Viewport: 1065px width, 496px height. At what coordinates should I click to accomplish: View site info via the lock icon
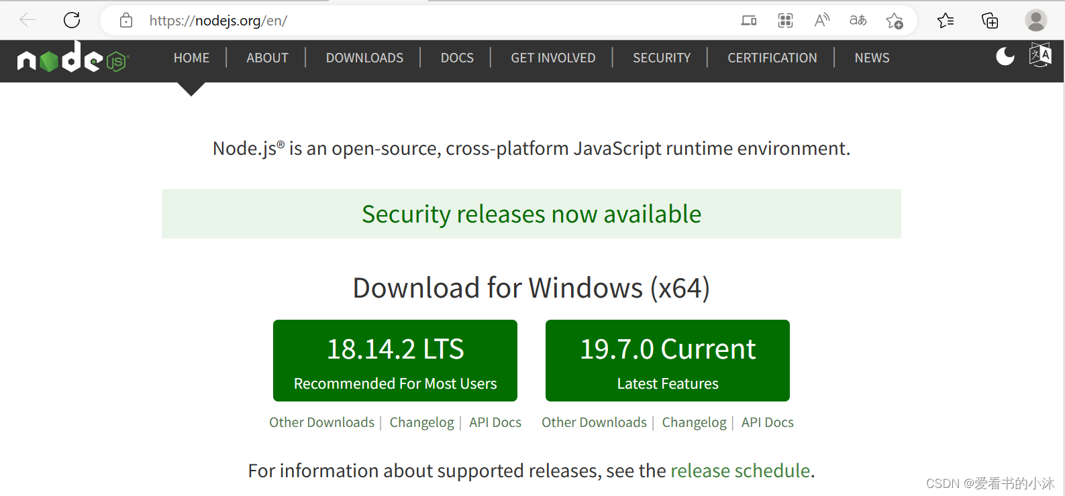pyautogui.click(x=126, y=21)
